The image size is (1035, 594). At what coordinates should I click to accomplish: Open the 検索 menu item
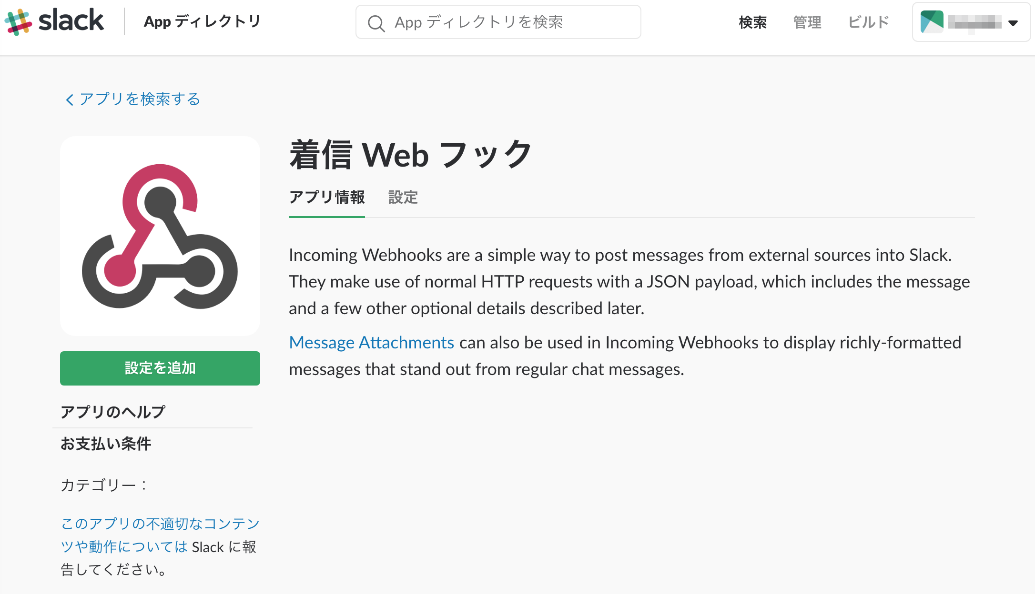(x=752, y=22)
